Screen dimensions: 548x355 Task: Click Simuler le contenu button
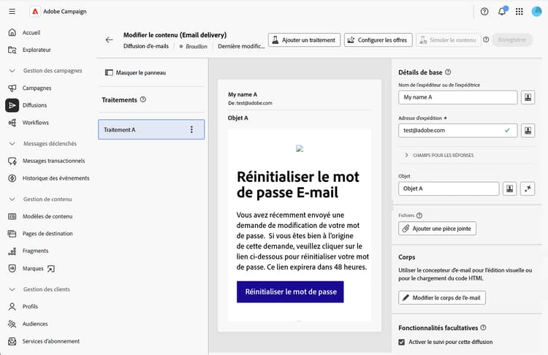[x=448, y=40]
